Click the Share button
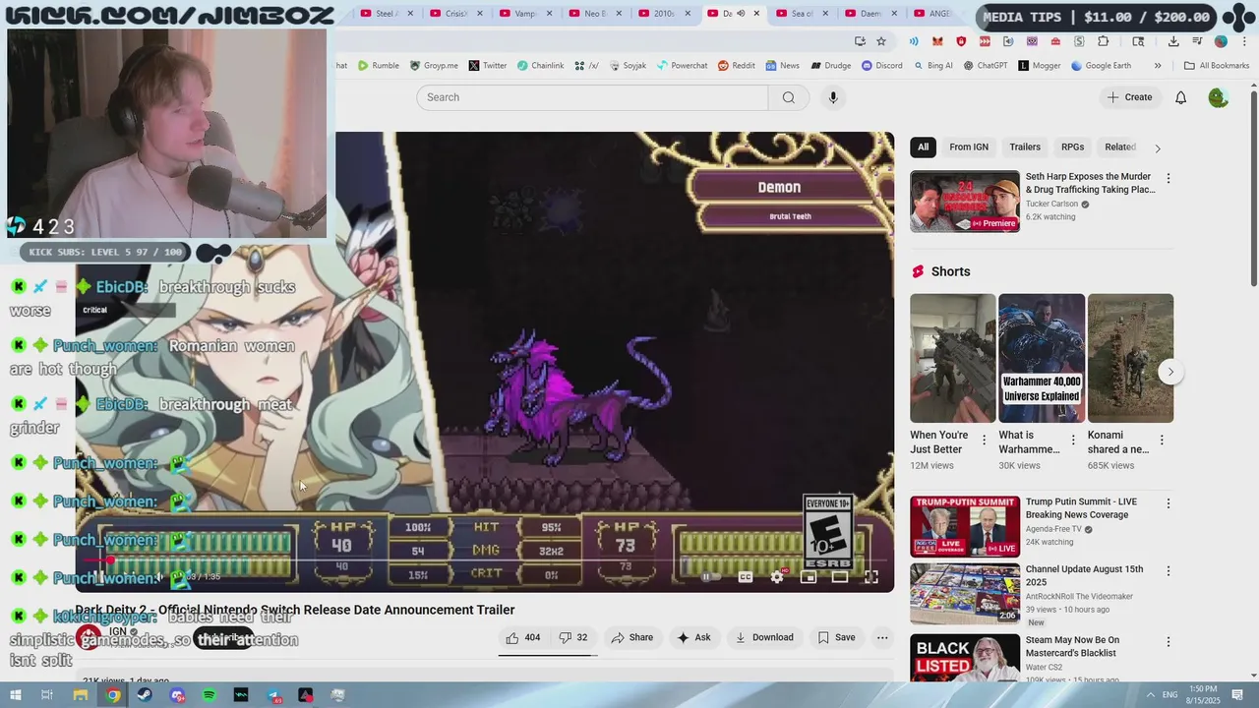 [x=631, y=637]
